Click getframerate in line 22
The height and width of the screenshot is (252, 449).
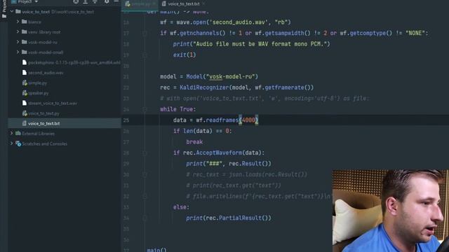pos(284,87)
